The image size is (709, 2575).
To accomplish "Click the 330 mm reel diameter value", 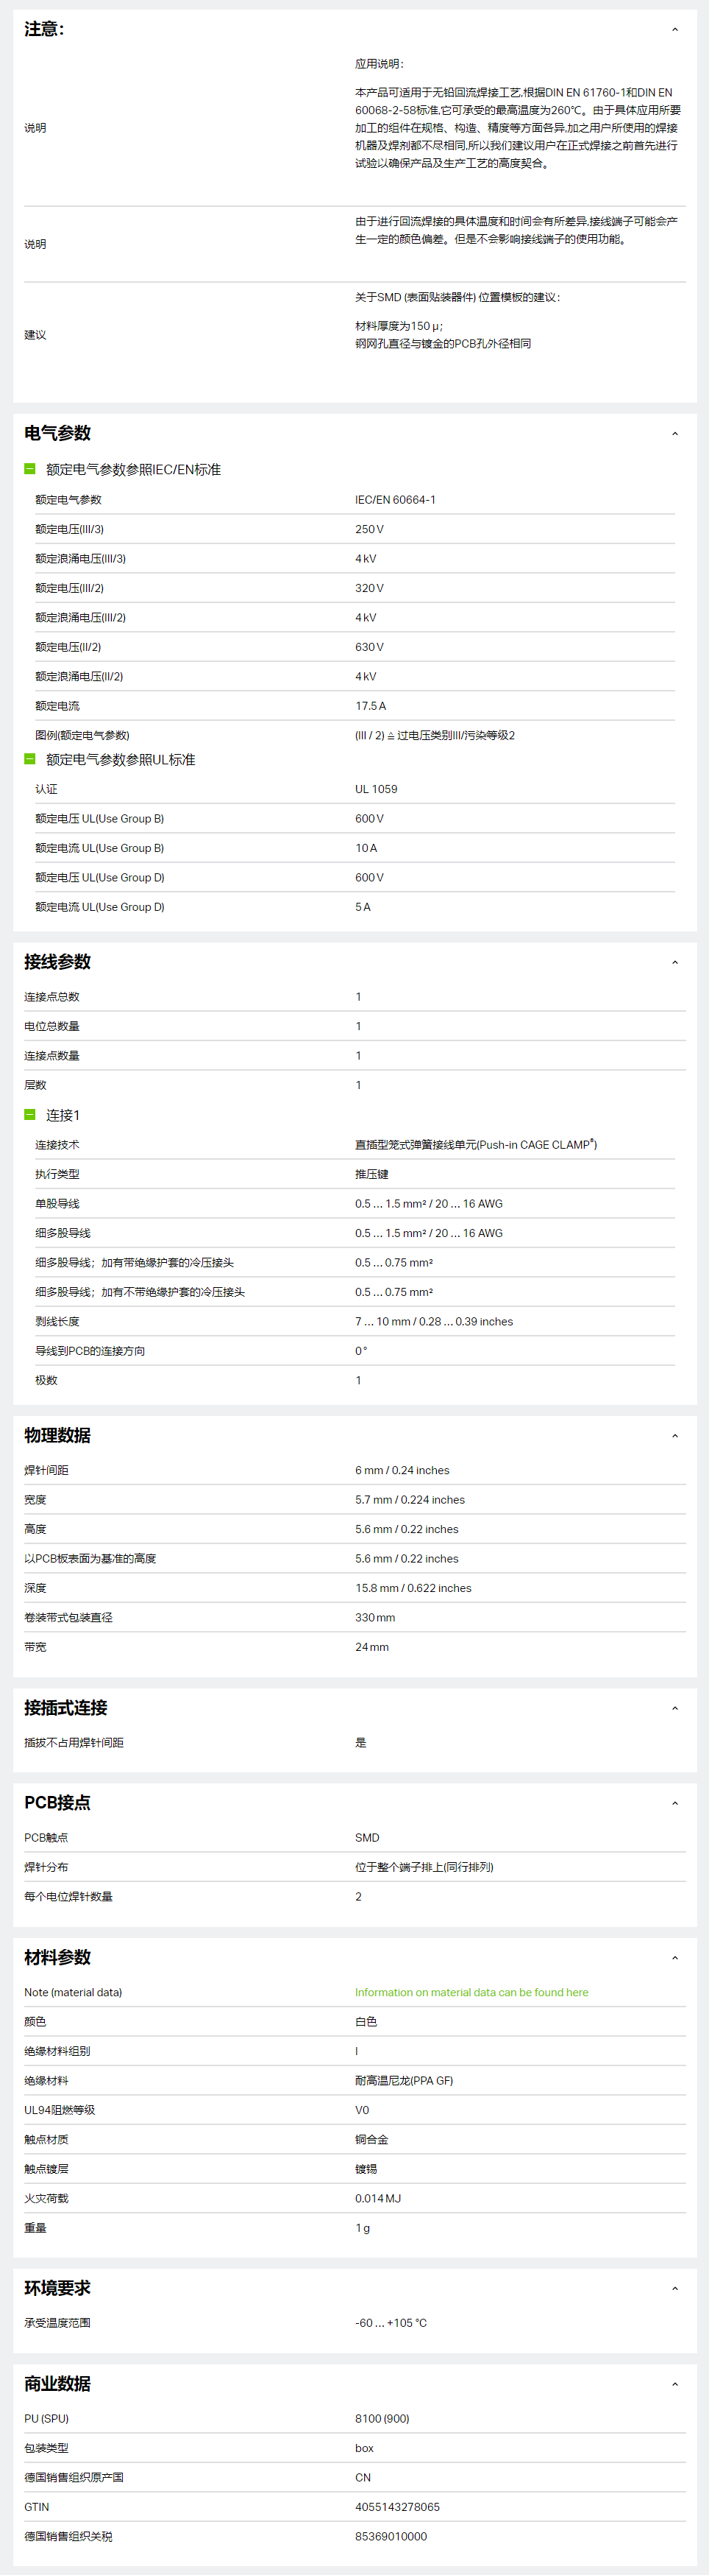I will point(376,1617).
